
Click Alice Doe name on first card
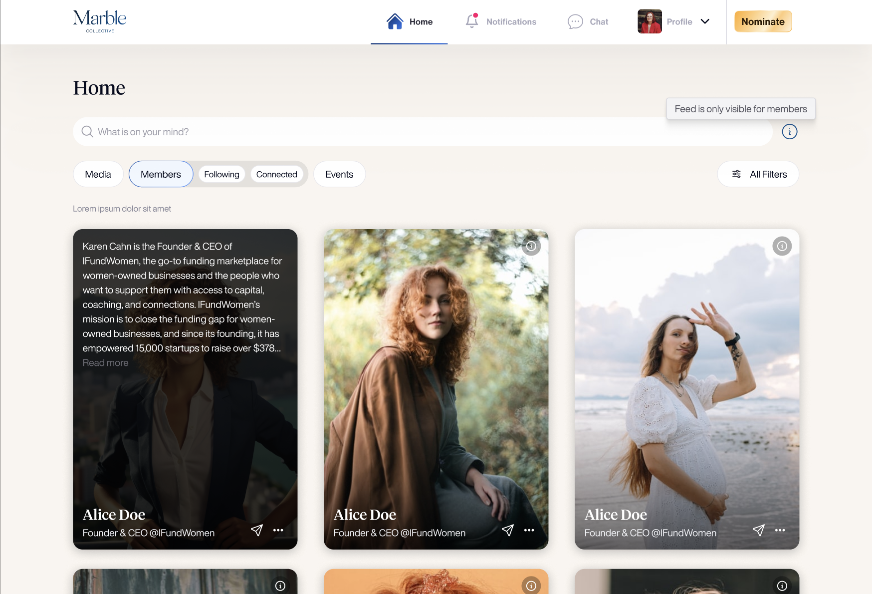pyautogui.click(x=114, y=515)
